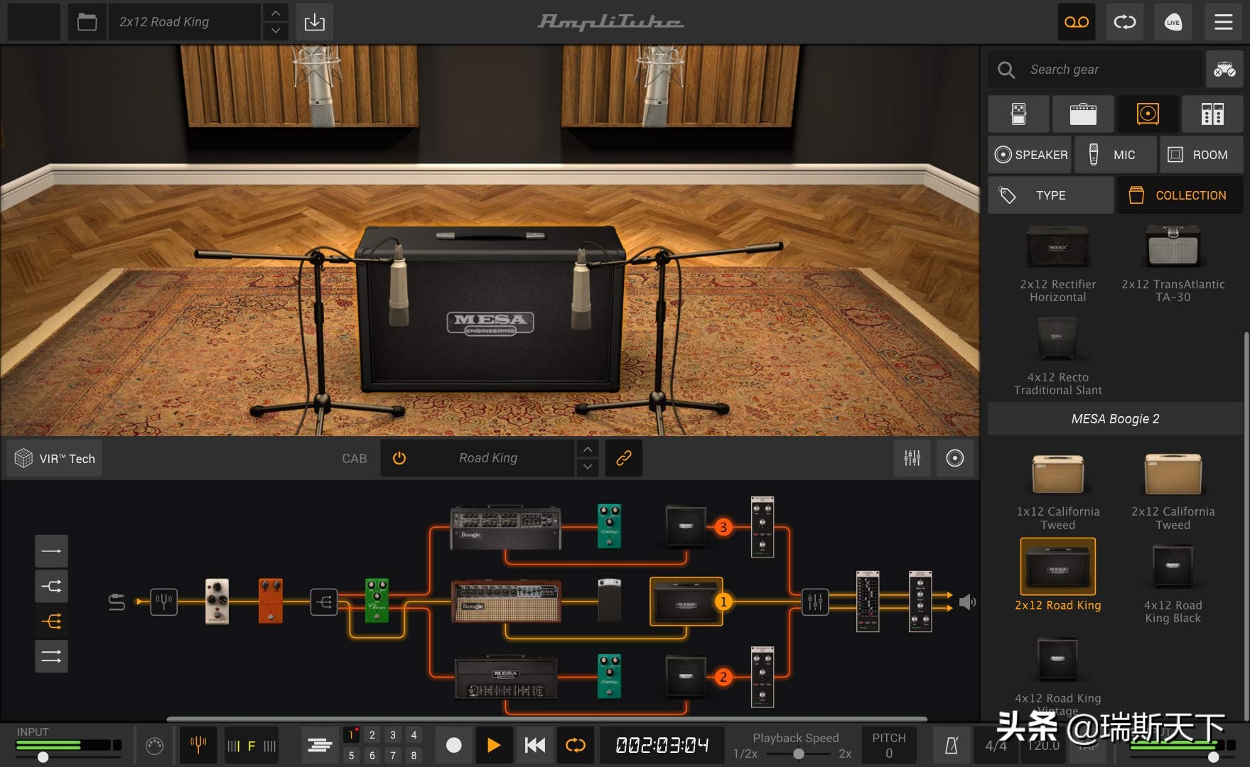Toggle the Road King cab power button
The width and height of the screenshot is (1250, 767).
pyautogui.click(x=399, y=458)
